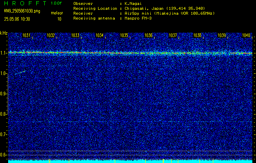Click time marker 1040
Screen dimensions: 256x163
(246, 35)
